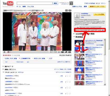
Task: Open 登録チャンネル page
Action: pos(77,7)
